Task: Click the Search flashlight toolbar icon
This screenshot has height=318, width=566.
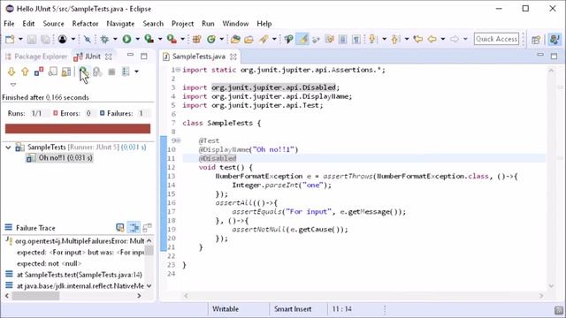Action: [264, 39]
